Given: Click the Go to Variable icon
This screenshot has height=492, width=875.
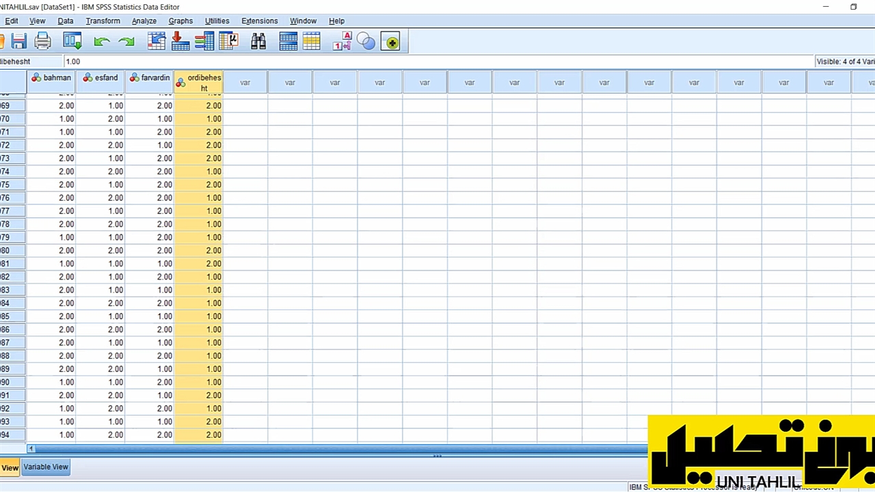Looking at the screenshot, I should 180,42.
